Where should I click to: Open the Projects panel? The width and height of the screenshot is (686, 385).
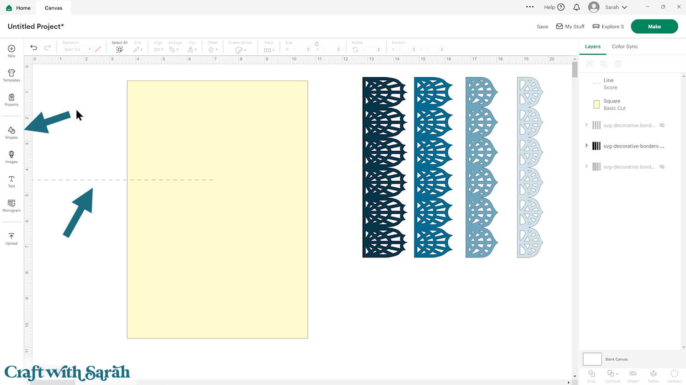11,100
